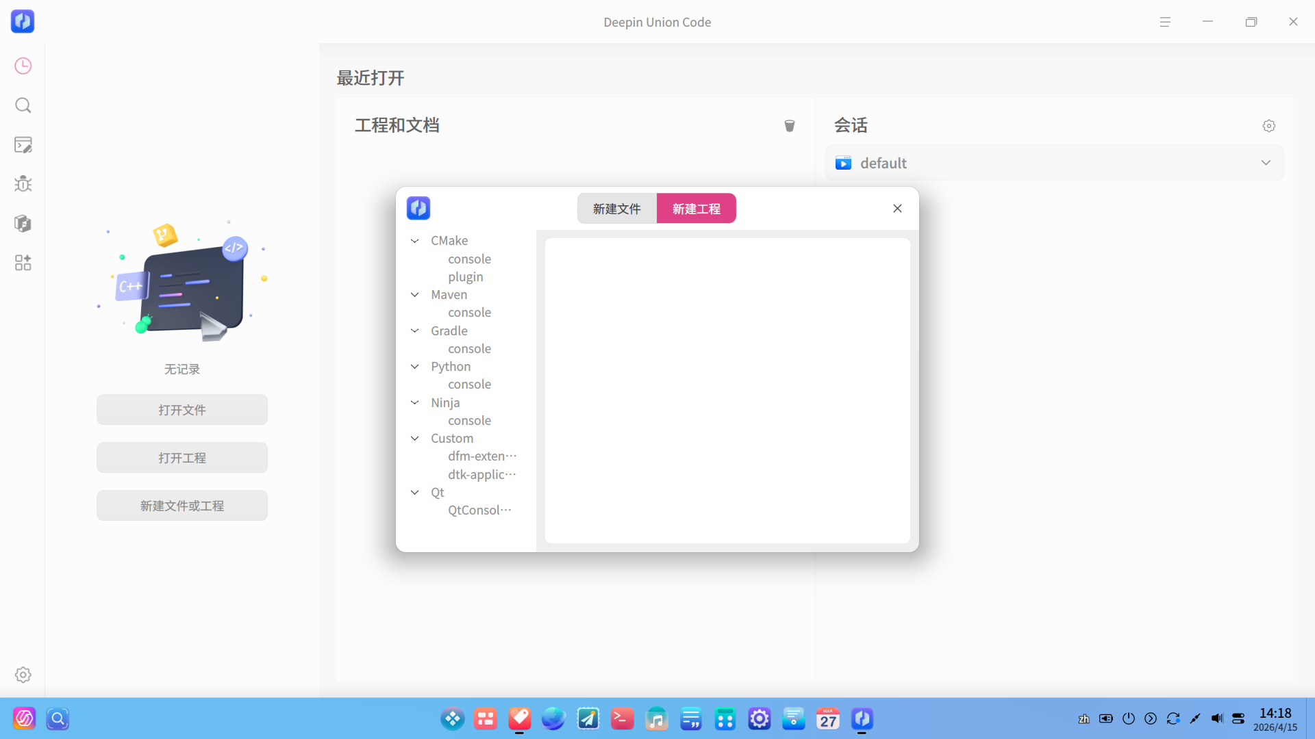Collapse the Python templates group
This screenshot has width=1315, height=739.
pos(414,366)
